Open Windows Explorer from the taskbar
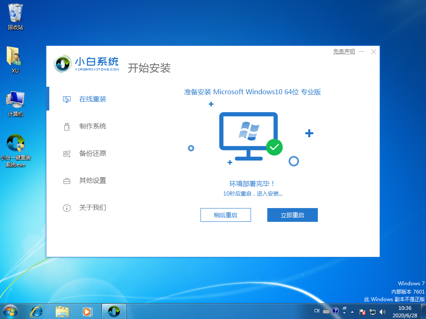Viewport: 426px width, 319px height. coord(62,311)
